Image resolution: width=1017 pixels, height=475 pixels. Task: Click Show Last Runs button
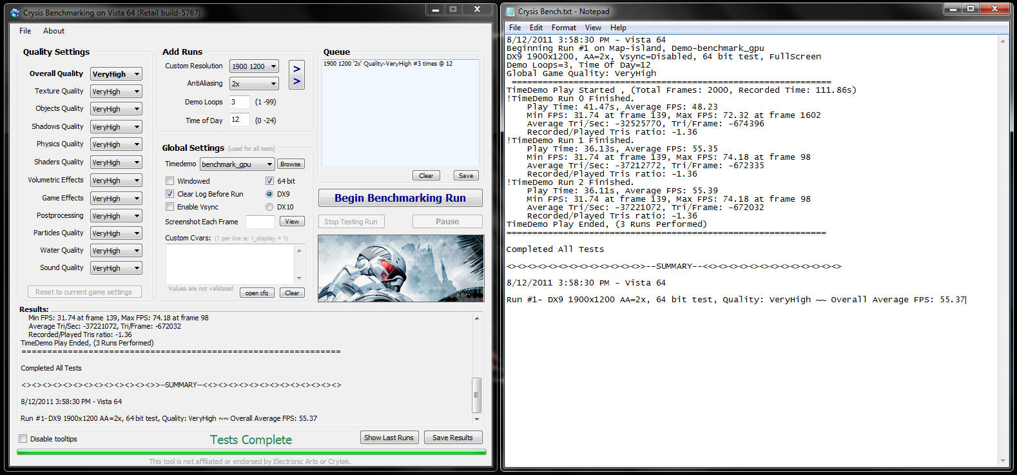coord(389,438)
